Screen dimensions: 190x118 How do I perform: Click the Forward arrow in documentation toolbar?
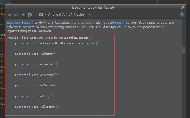16,15
